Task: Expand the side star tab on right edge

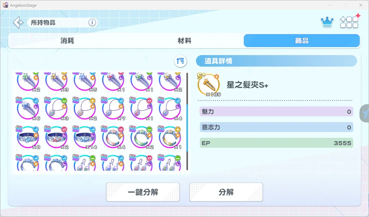Action: [365, 113]
